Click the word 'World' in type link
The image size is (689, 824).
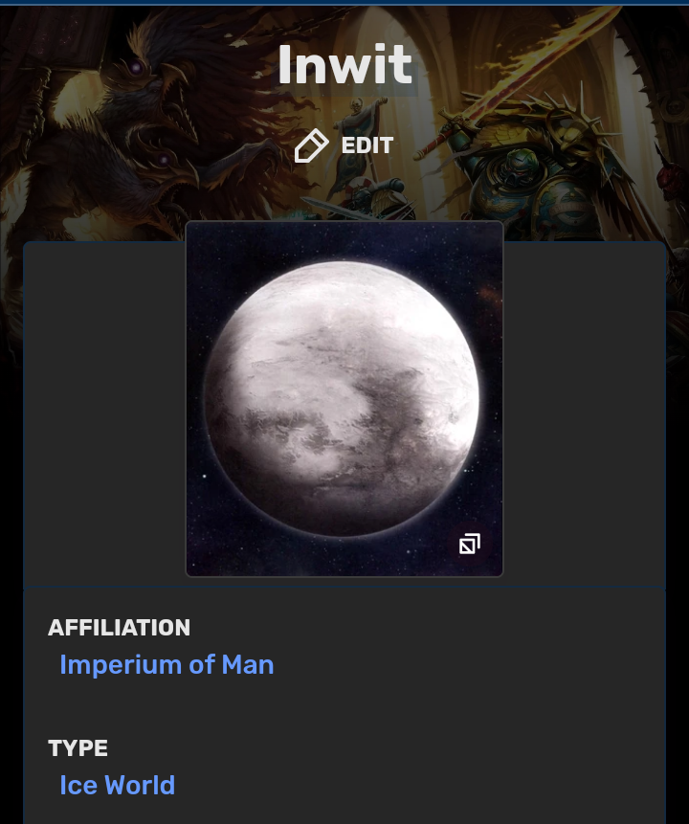[140, 785]
